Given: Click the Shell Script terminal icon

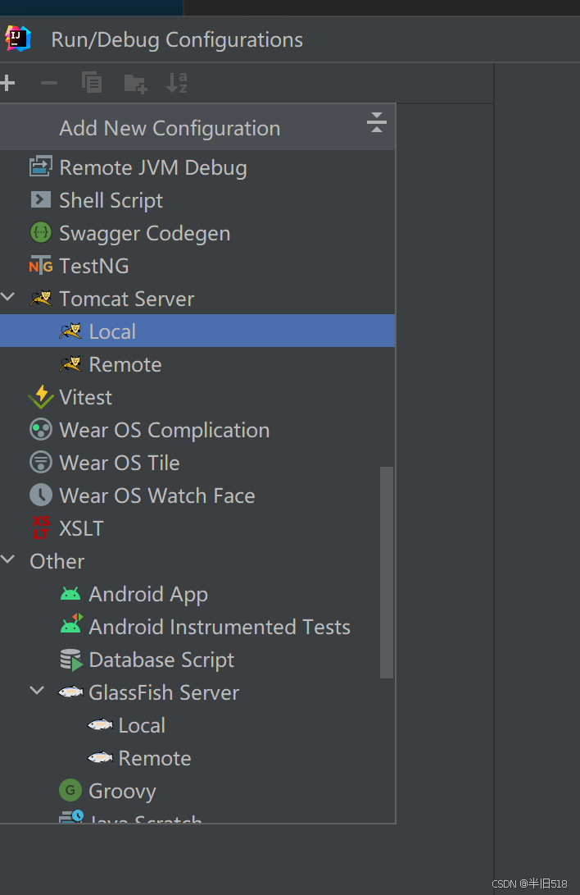Looking at the screenshot, I should point(40,200).
